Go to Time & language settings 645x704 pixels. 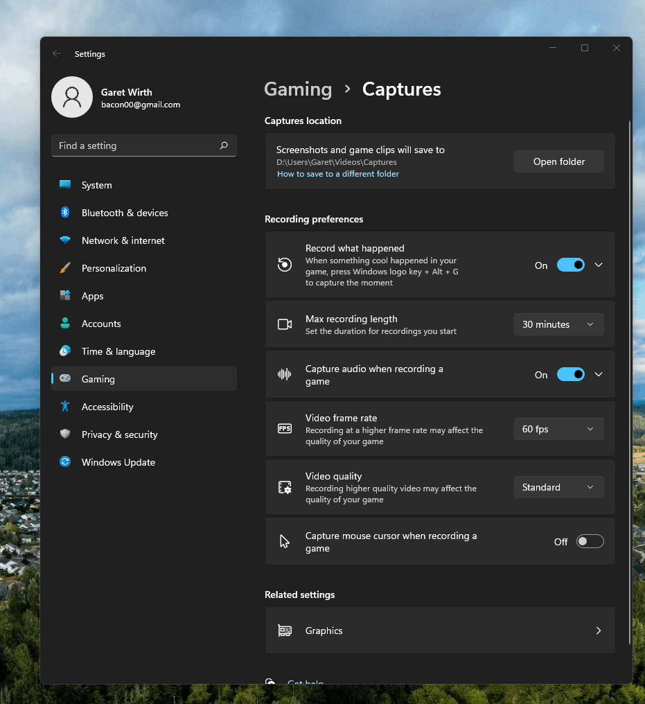(118, 351)
